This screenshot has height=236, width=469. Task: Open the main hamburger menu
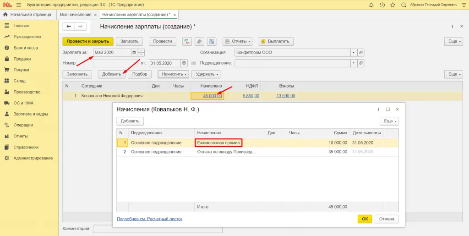(18, 5)
